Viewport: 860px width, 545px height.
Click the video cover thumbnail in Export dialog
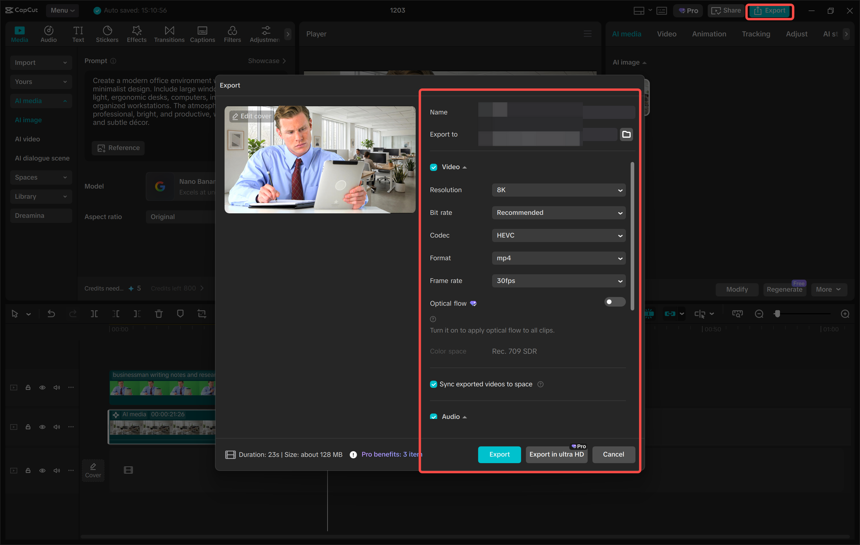click(320, 160)
